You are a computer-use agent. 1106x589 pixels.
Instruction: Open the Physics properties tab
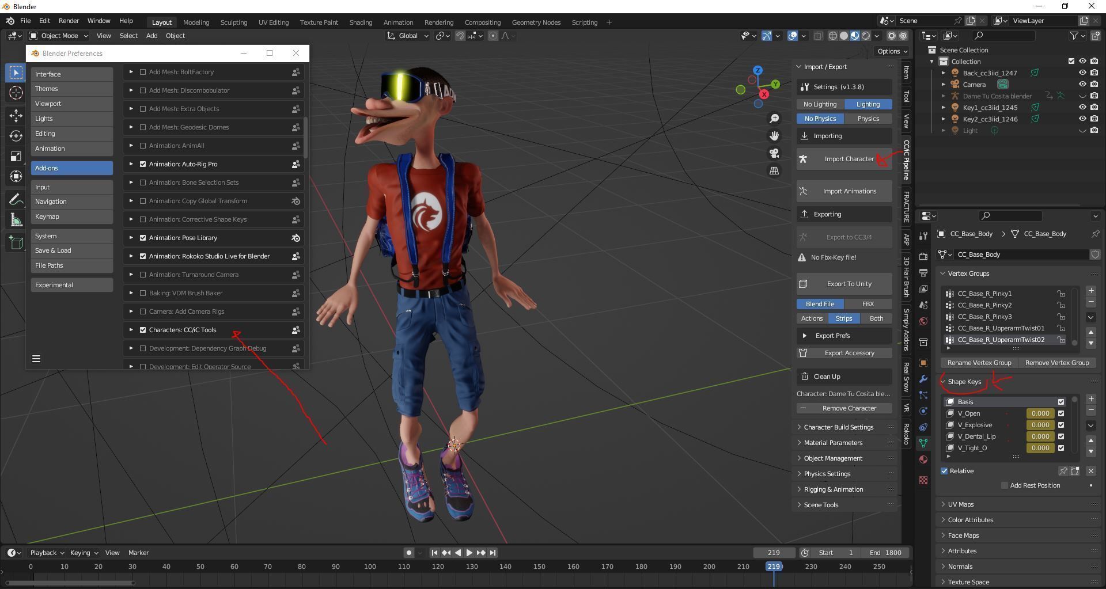tap(923, 411)
